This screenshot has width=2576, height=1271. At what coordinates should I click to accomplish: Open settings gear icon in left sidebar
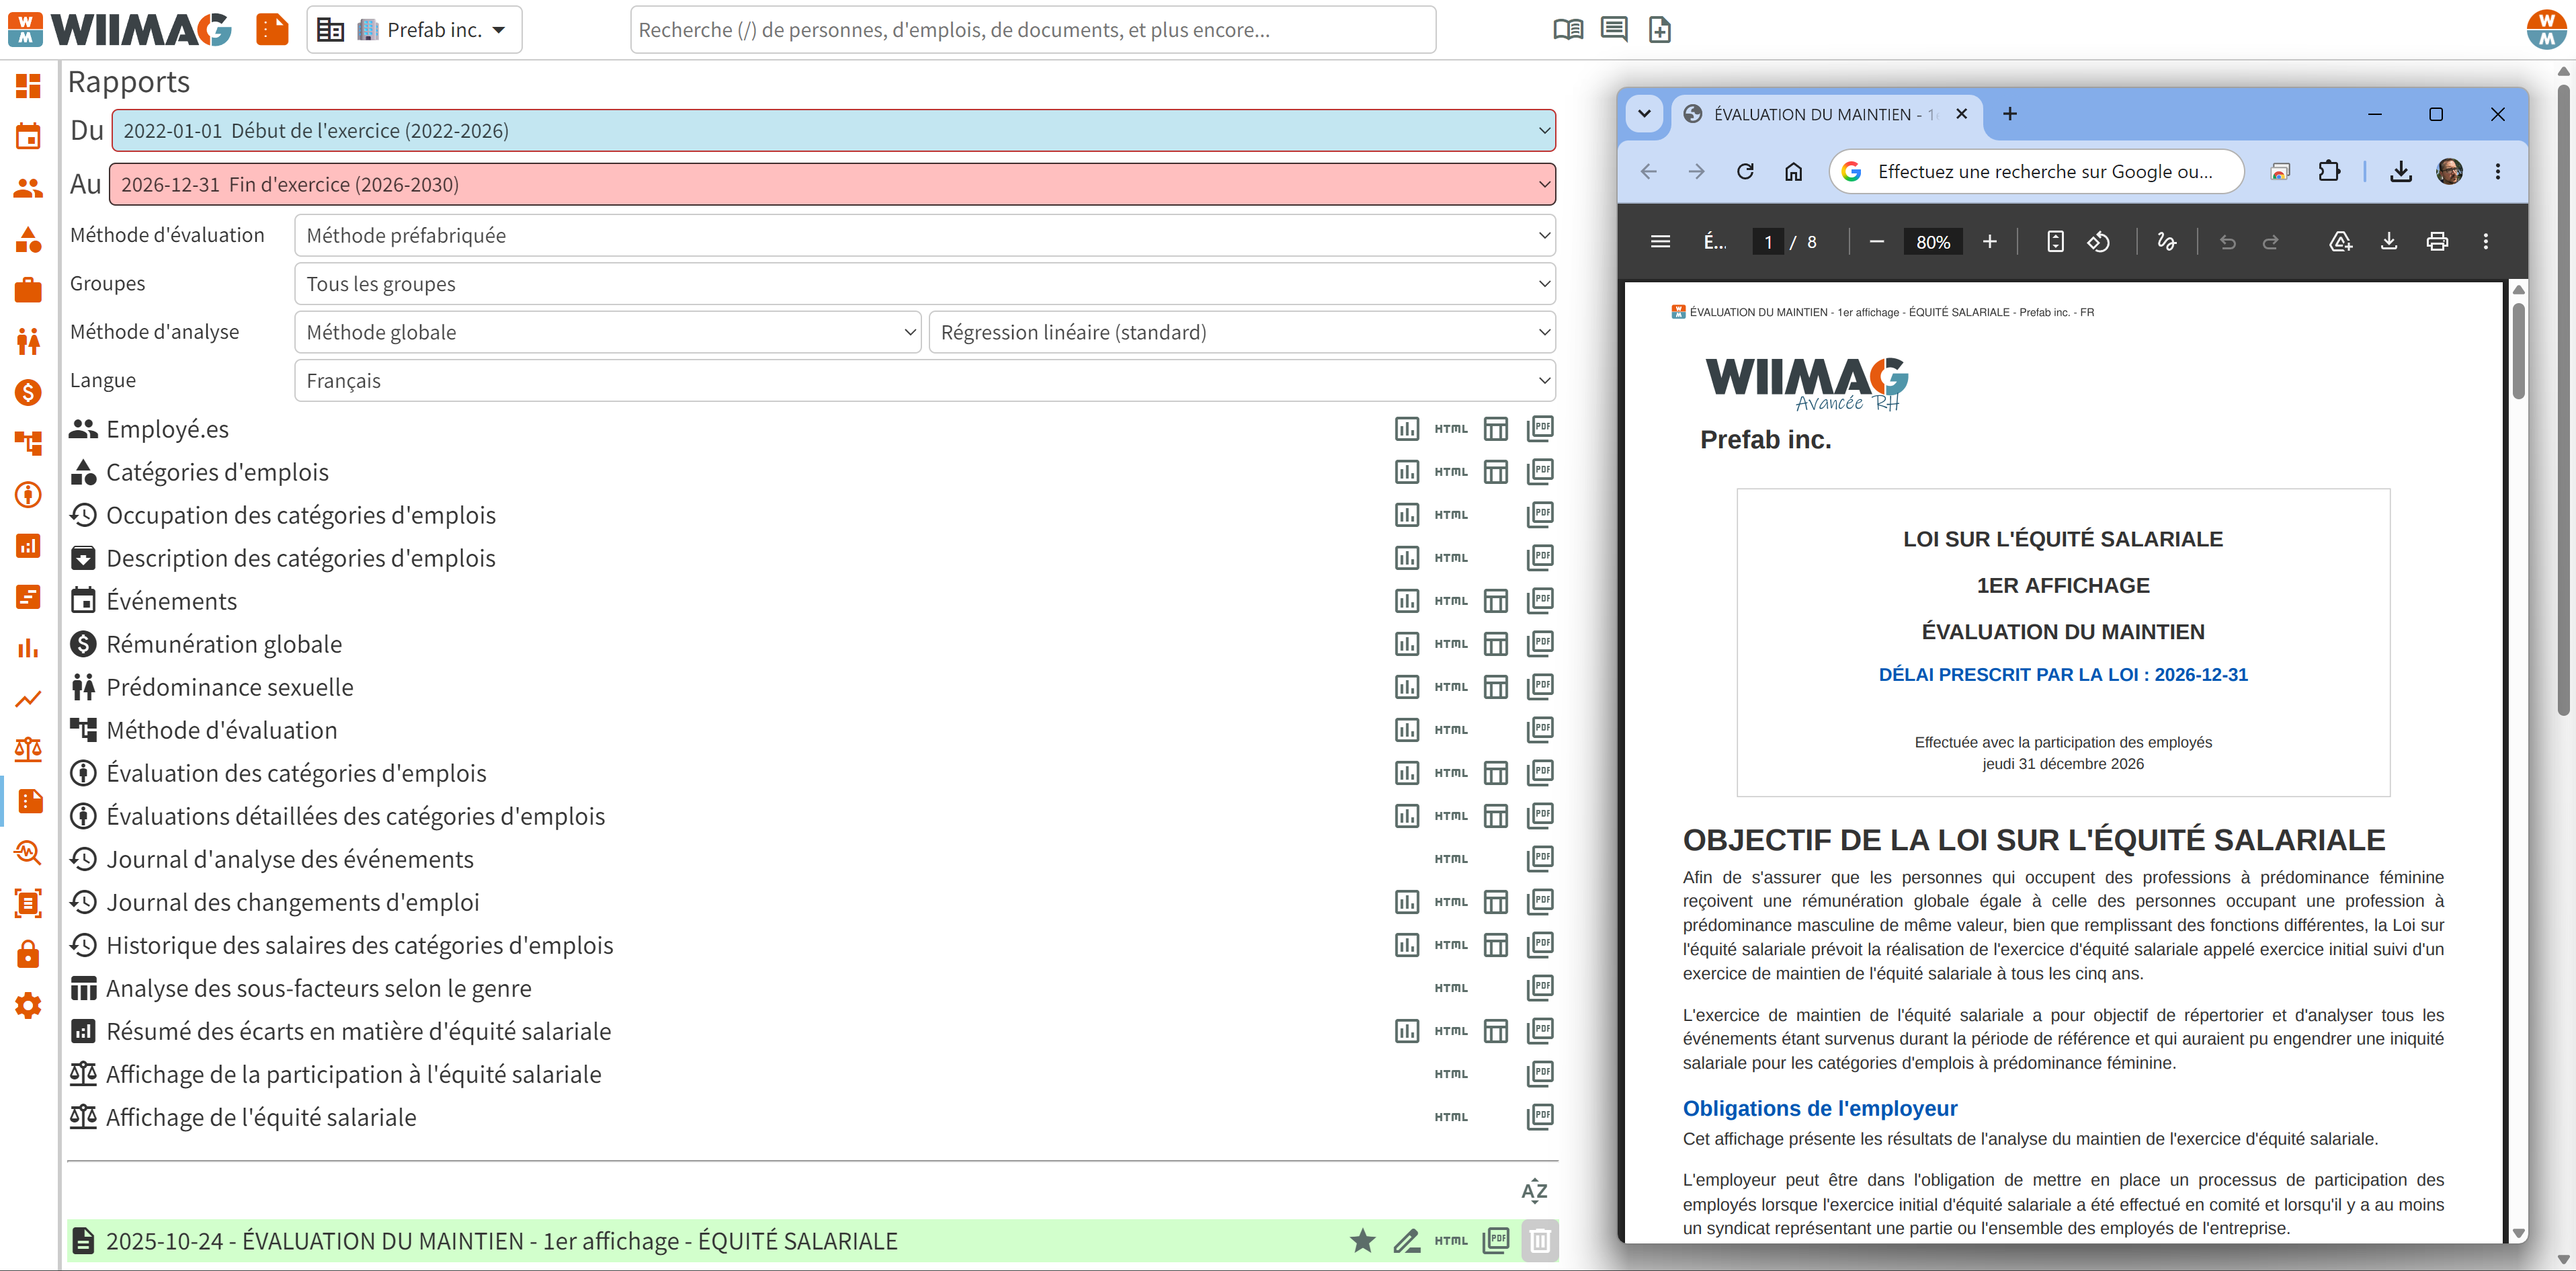click(x=28, y=1006)
